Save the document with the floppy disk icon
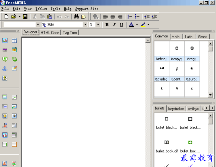The width and height of the screenshot is (216, 167). click(x=25, y=16)
